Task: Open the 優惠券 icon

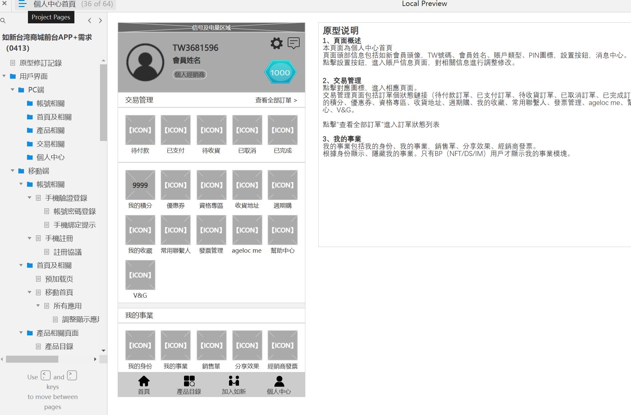Action: click(176, 185)
